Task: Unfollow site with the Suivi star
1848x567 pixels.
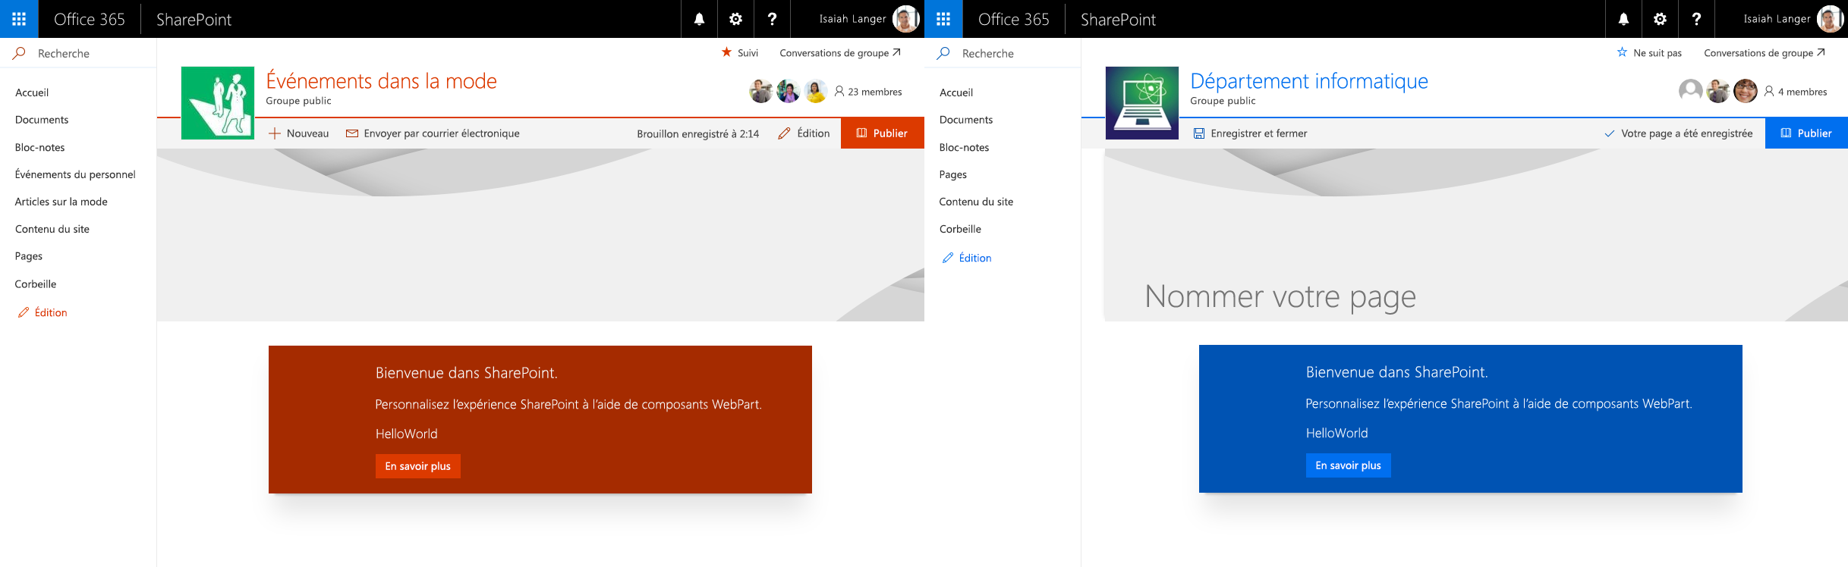Action: [726, 52]
